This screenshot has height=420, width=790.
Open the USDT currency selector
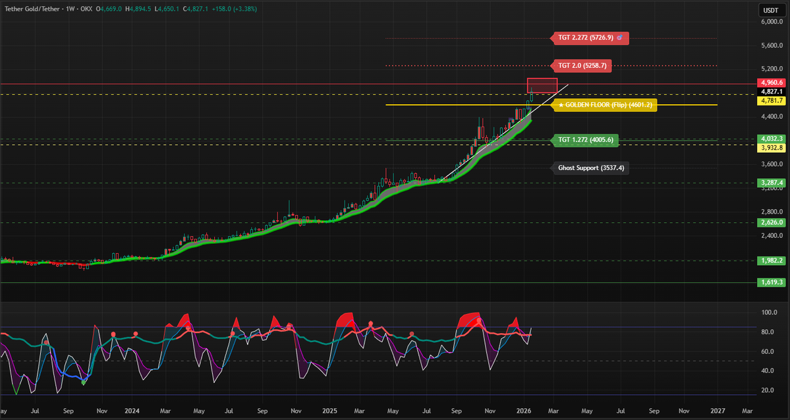(x=770, y=10)
